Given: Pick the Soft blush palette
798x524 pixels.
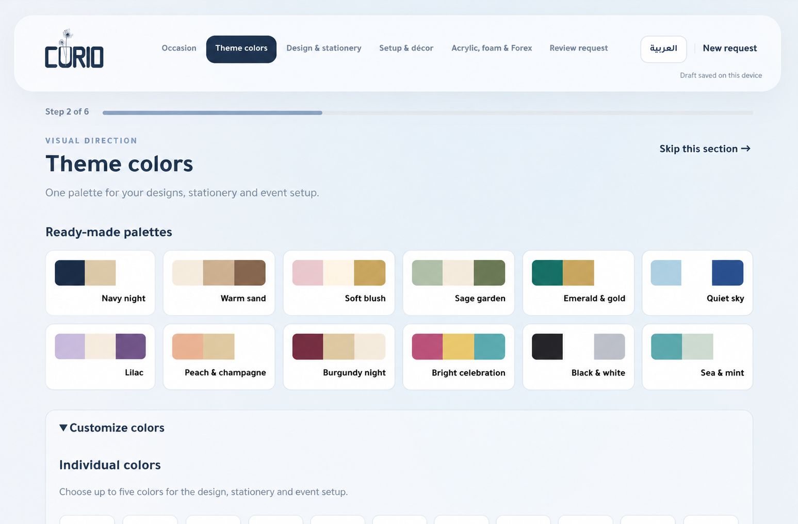Looking at the screenshot, I should click(x=339, y=283).
